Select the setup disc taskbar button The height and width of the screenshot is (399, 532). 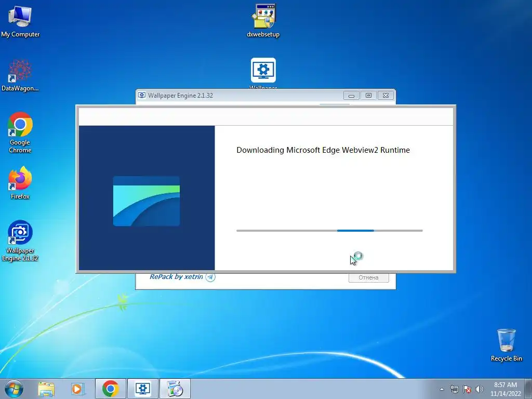point(175,389)
